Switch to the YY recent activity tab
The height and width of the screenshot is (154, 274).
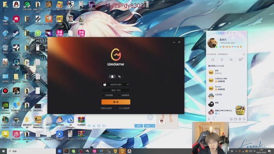click(213, 60)
